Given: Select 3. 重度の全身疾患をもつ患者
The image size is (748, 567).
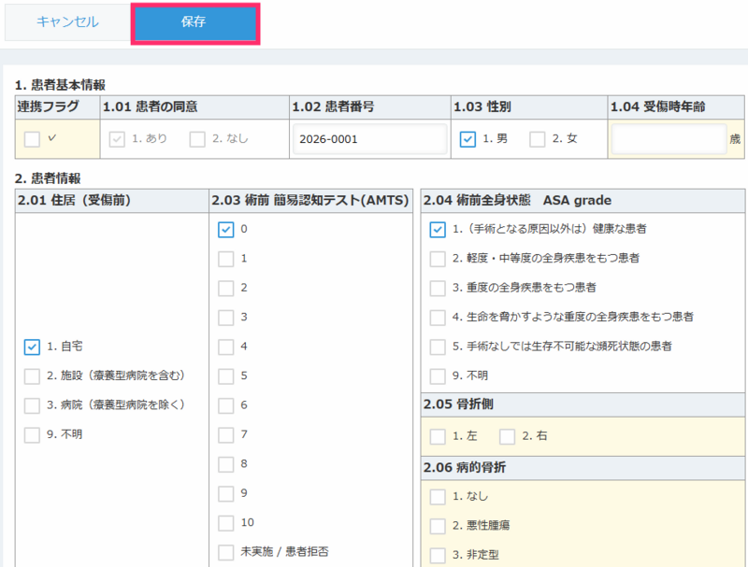Looking at the screenshot, I should coord(438,289).
